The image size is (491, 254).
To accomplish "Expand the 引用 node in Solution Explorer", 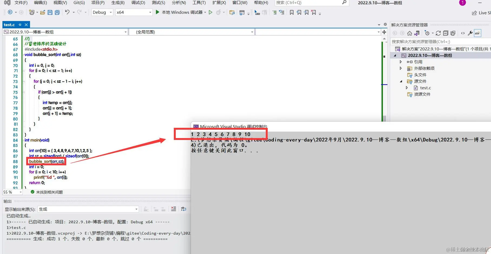I will [x=401, y=62].
